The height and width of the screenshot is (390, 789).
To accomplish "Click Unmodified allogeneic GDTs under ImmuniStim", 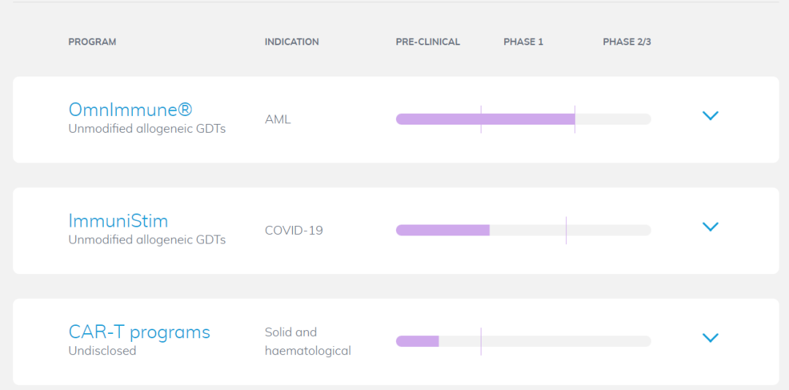I will pos(147,240).
